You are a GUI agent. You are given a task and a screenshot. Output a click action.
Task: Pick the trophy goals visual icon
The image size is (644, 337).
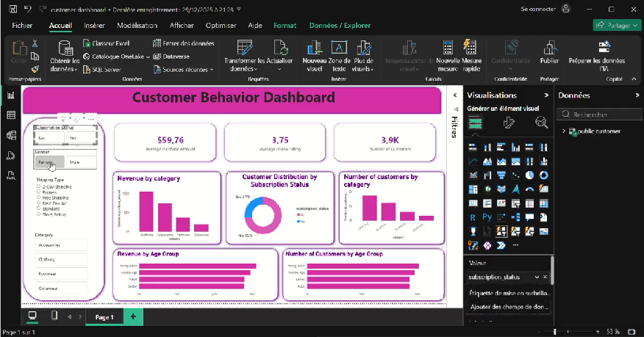(x=473, y=231)
